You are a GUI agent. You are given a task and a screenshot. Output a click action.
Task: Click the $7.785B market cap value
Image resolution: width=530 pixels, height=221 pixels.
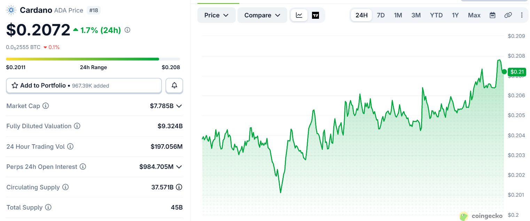coord(162,106)
